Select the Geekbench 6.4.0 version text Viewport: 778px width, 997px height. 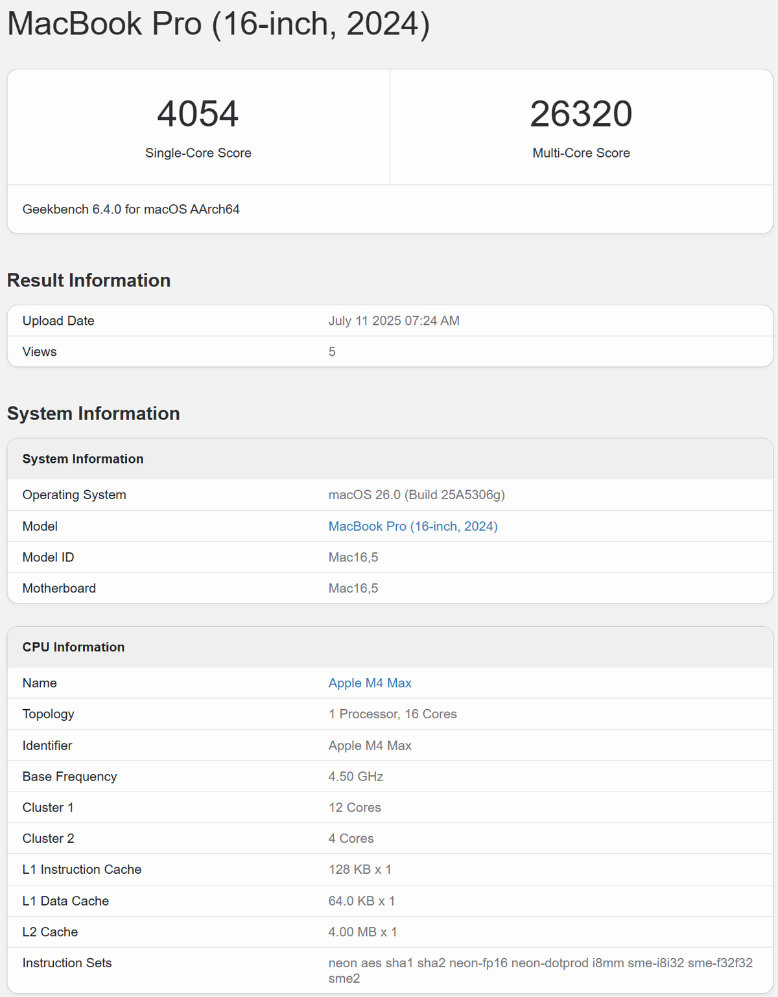[131, 209]
